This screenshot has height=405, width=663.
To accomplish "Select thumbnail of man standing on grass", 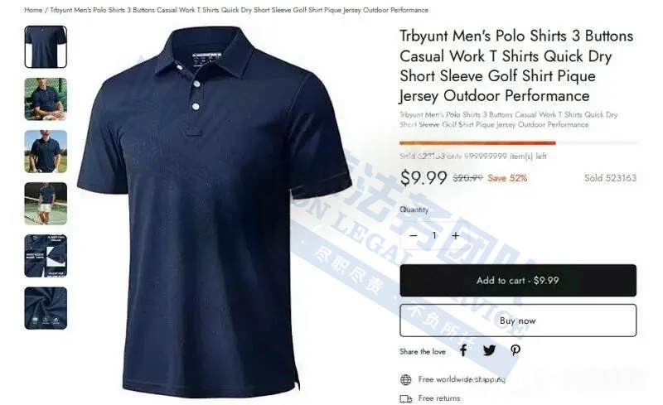I will click(46, 152).
